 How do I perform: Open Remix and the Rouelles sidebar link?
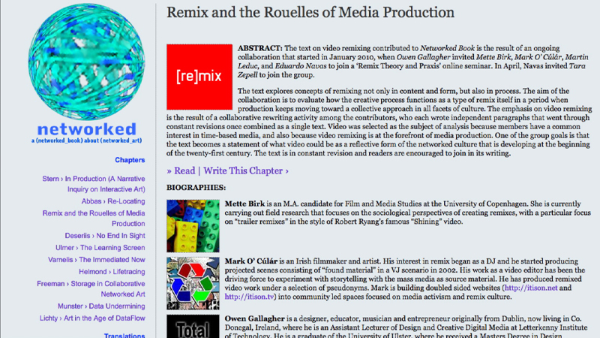pyautogui.click(x=94, y=219)
